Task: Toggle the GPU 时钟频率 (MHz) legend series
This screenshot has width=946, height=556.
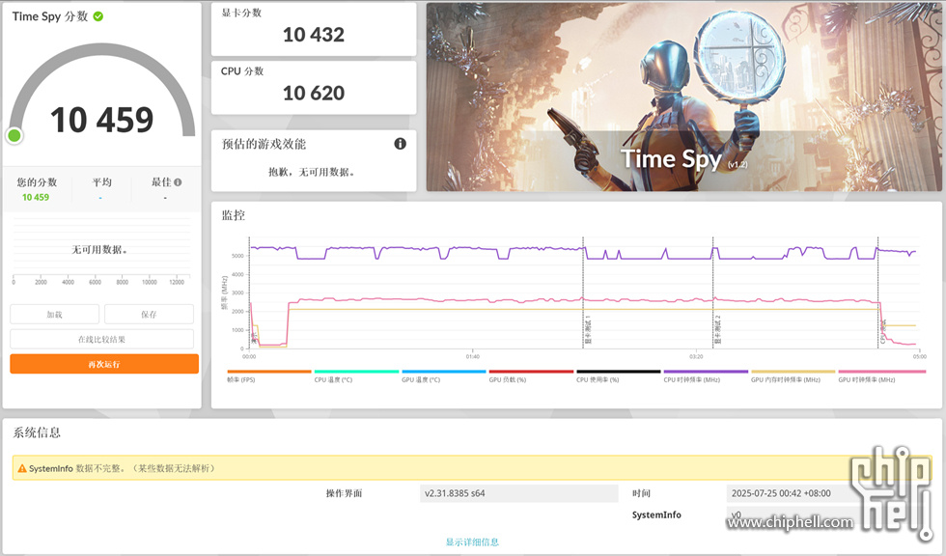Action: 881,376
